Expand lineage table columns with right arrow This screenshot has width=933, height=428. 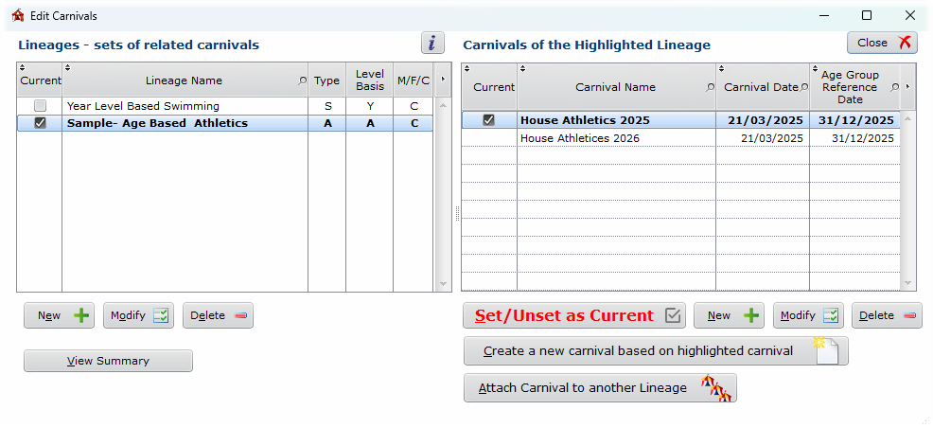442,80
